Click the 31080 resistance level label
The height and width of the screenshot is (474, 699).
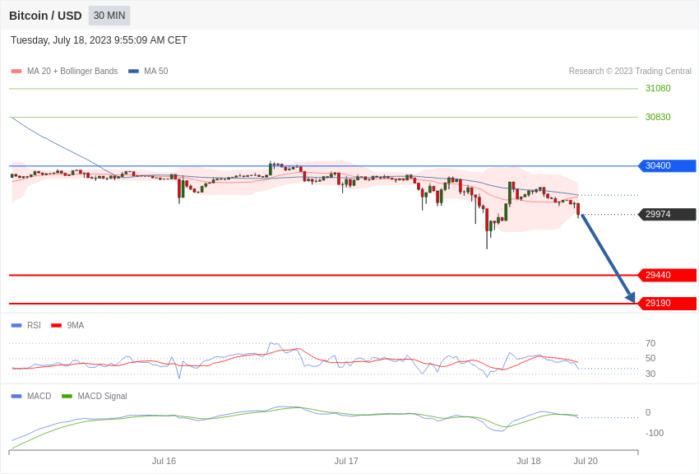tap(658, 88)
